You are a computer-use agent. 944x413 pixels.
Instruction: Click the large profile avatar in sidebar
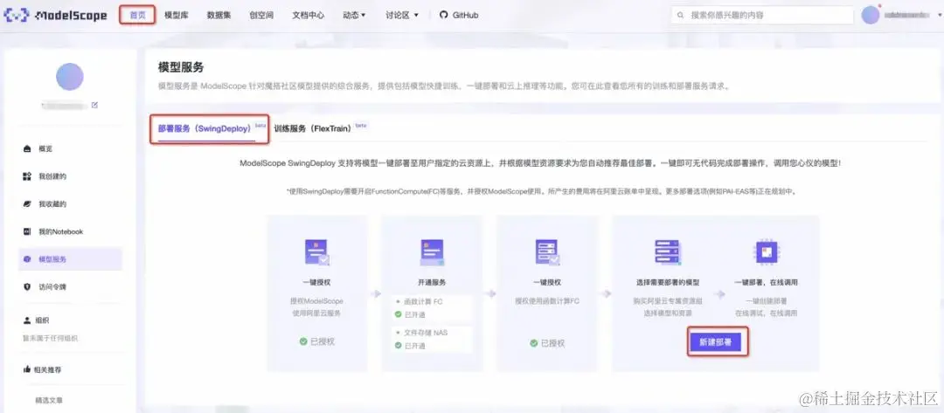pos(70,76)
